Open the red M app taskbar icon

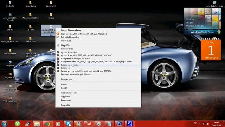89,124
